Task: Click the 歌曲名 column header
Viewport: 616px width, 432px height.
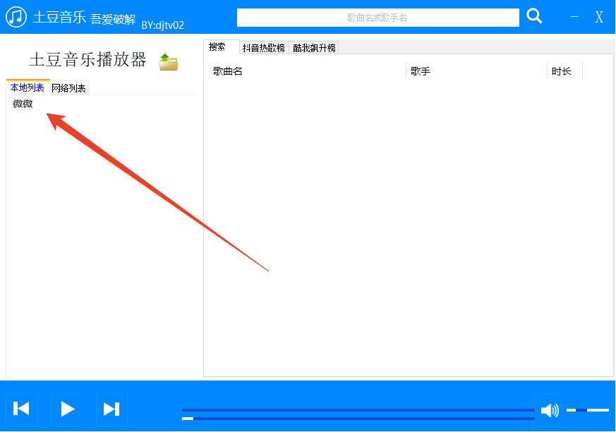Action: point(226,70)
